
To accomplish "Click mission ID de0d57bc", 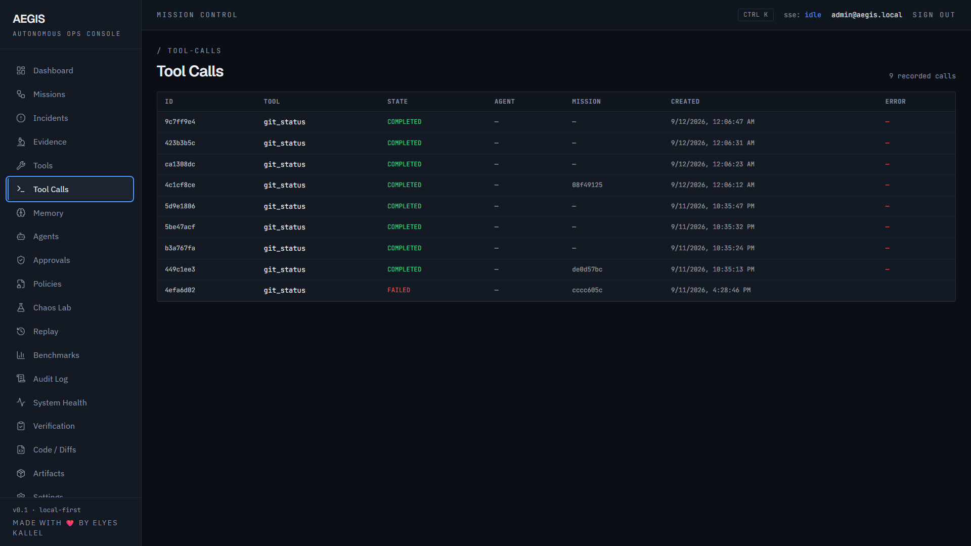I will pyautogui.click(x=587, y=269).
